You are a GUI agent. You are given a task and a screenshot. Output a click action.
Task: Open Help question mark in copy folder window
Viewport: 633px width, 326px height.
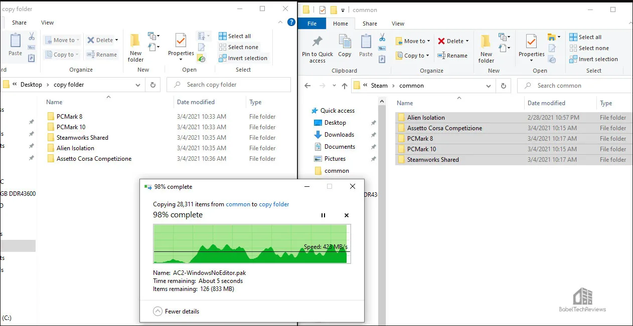click(291, 23)
